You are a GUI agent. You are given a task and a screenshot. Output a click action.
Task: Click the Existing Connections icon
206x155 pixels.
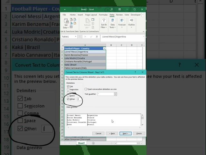coord(75,23)
